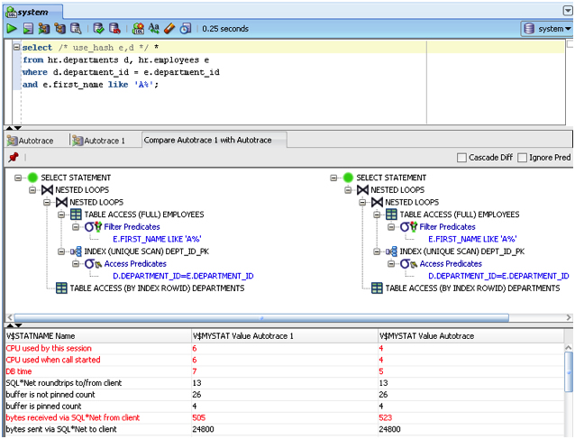The height and width of the screenshot is (439, 575).
Task: Click the Rollback icon in the toolbar
Action: (x=114, y=29)
